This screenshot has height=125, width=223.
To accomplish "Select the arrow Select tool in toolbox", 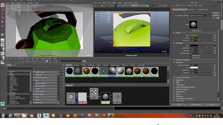I will click(x=2, y=5).
